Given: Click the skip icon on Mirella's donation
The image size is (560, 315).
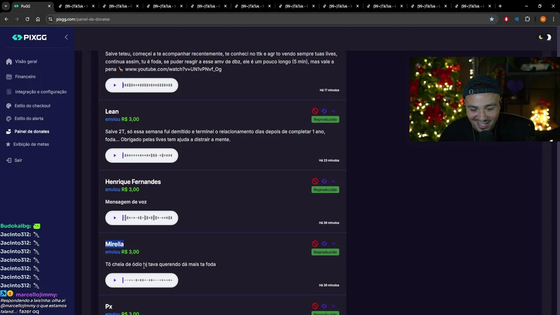Looking at the screenshot, I should [x=333, y=244].
